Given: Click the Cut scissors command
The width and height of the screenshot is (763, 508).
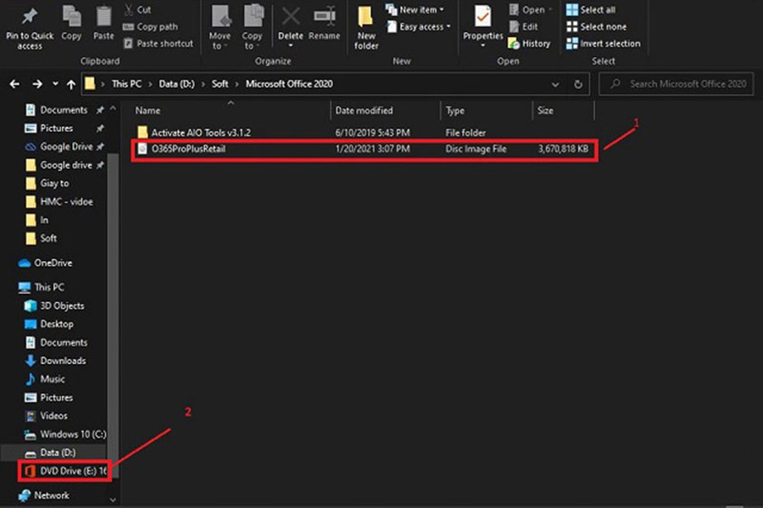Looking at the screenshot, I should (137, 9).
